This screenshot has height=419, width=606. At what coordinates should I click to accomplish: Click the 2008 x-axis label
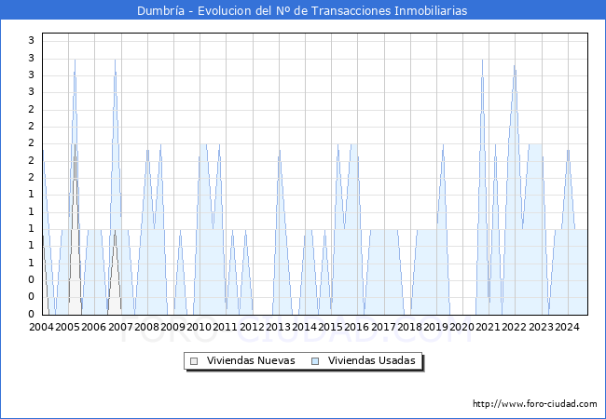pos(146,327)
